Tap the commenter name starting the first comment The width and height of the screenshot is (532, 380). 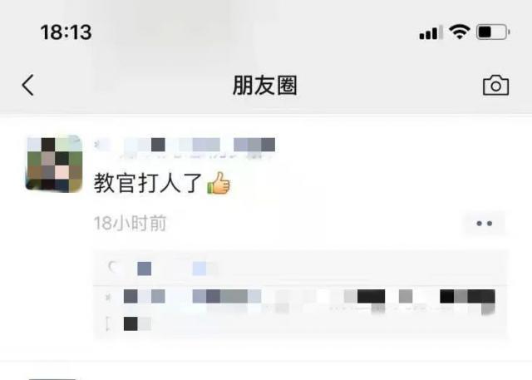(x=145, y=297)
